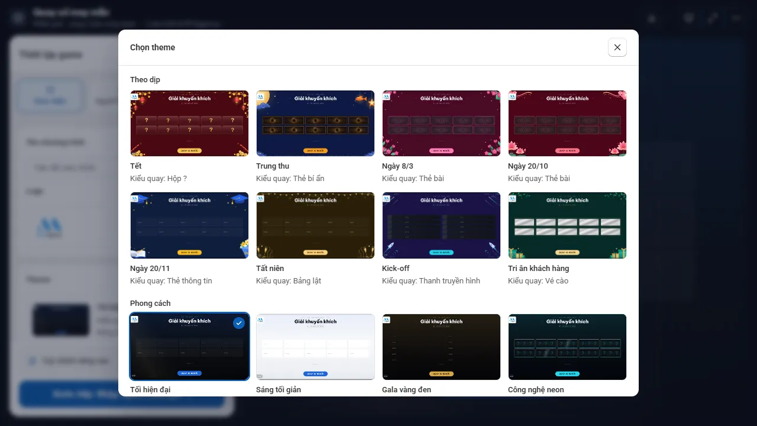
Task: Choose the Ngày 20/11 theme thumbnail
Action: click(x=189, y=225)
